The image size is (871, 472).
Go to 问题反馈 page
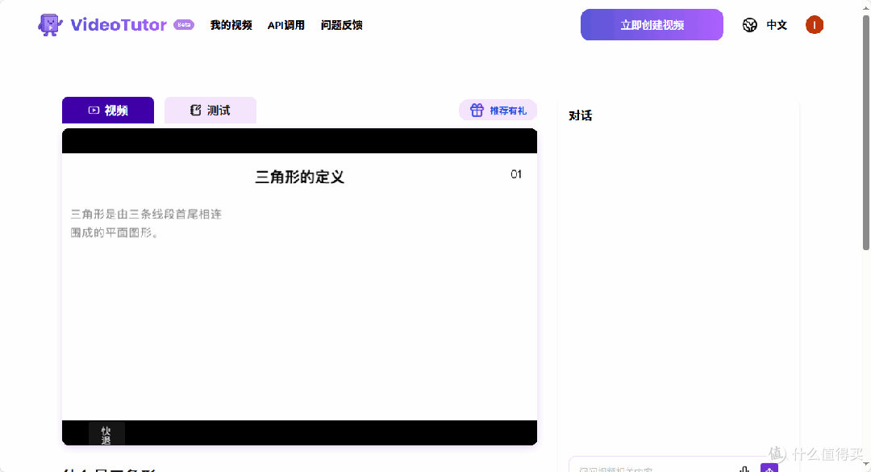click(342, 25)
